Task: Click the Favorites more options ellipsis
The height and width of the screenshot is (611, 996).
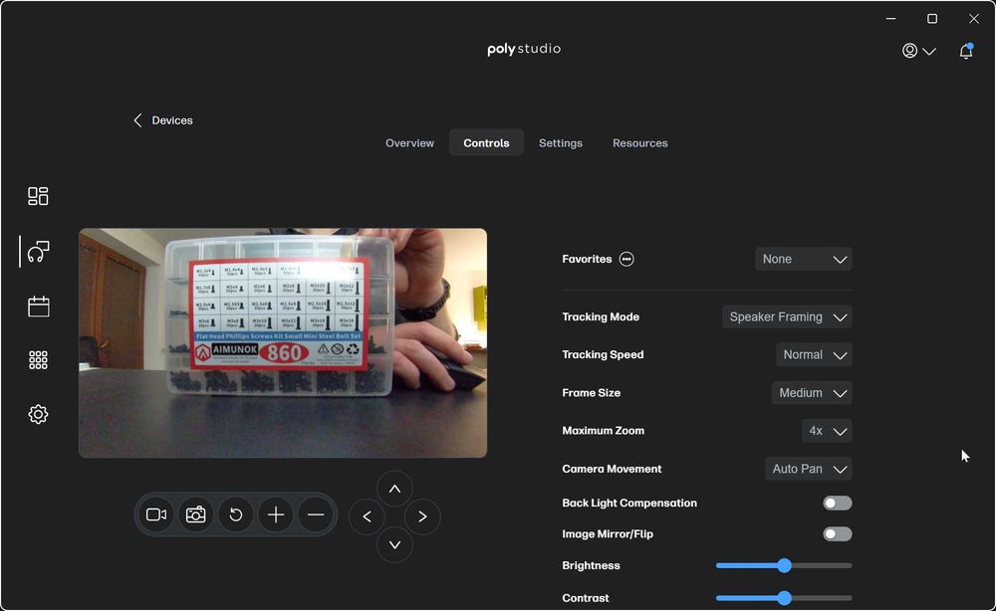Action: tap(626, 259)
